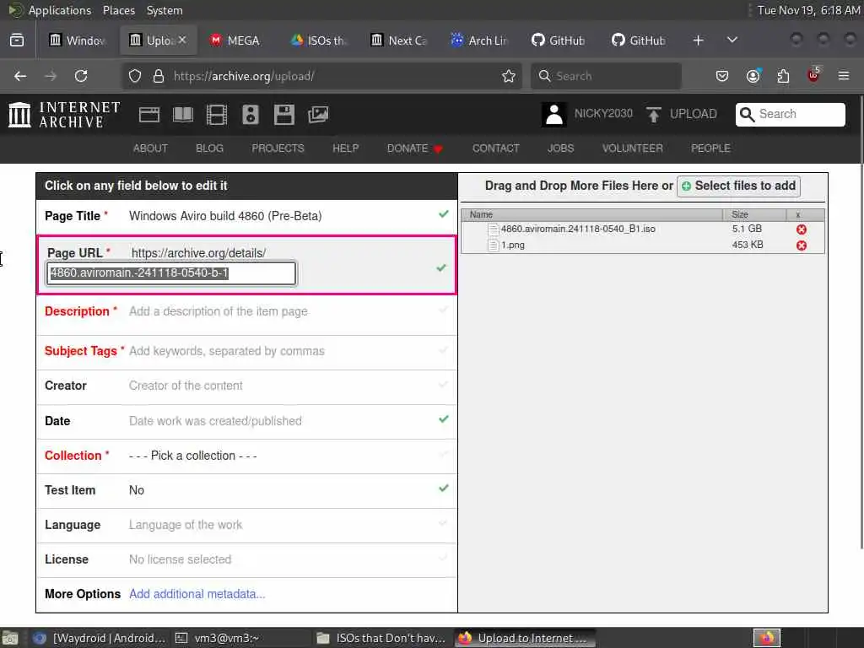Switch to the Arch Linux tab
This screenshot has height=648, width=864.
[479, 40]
